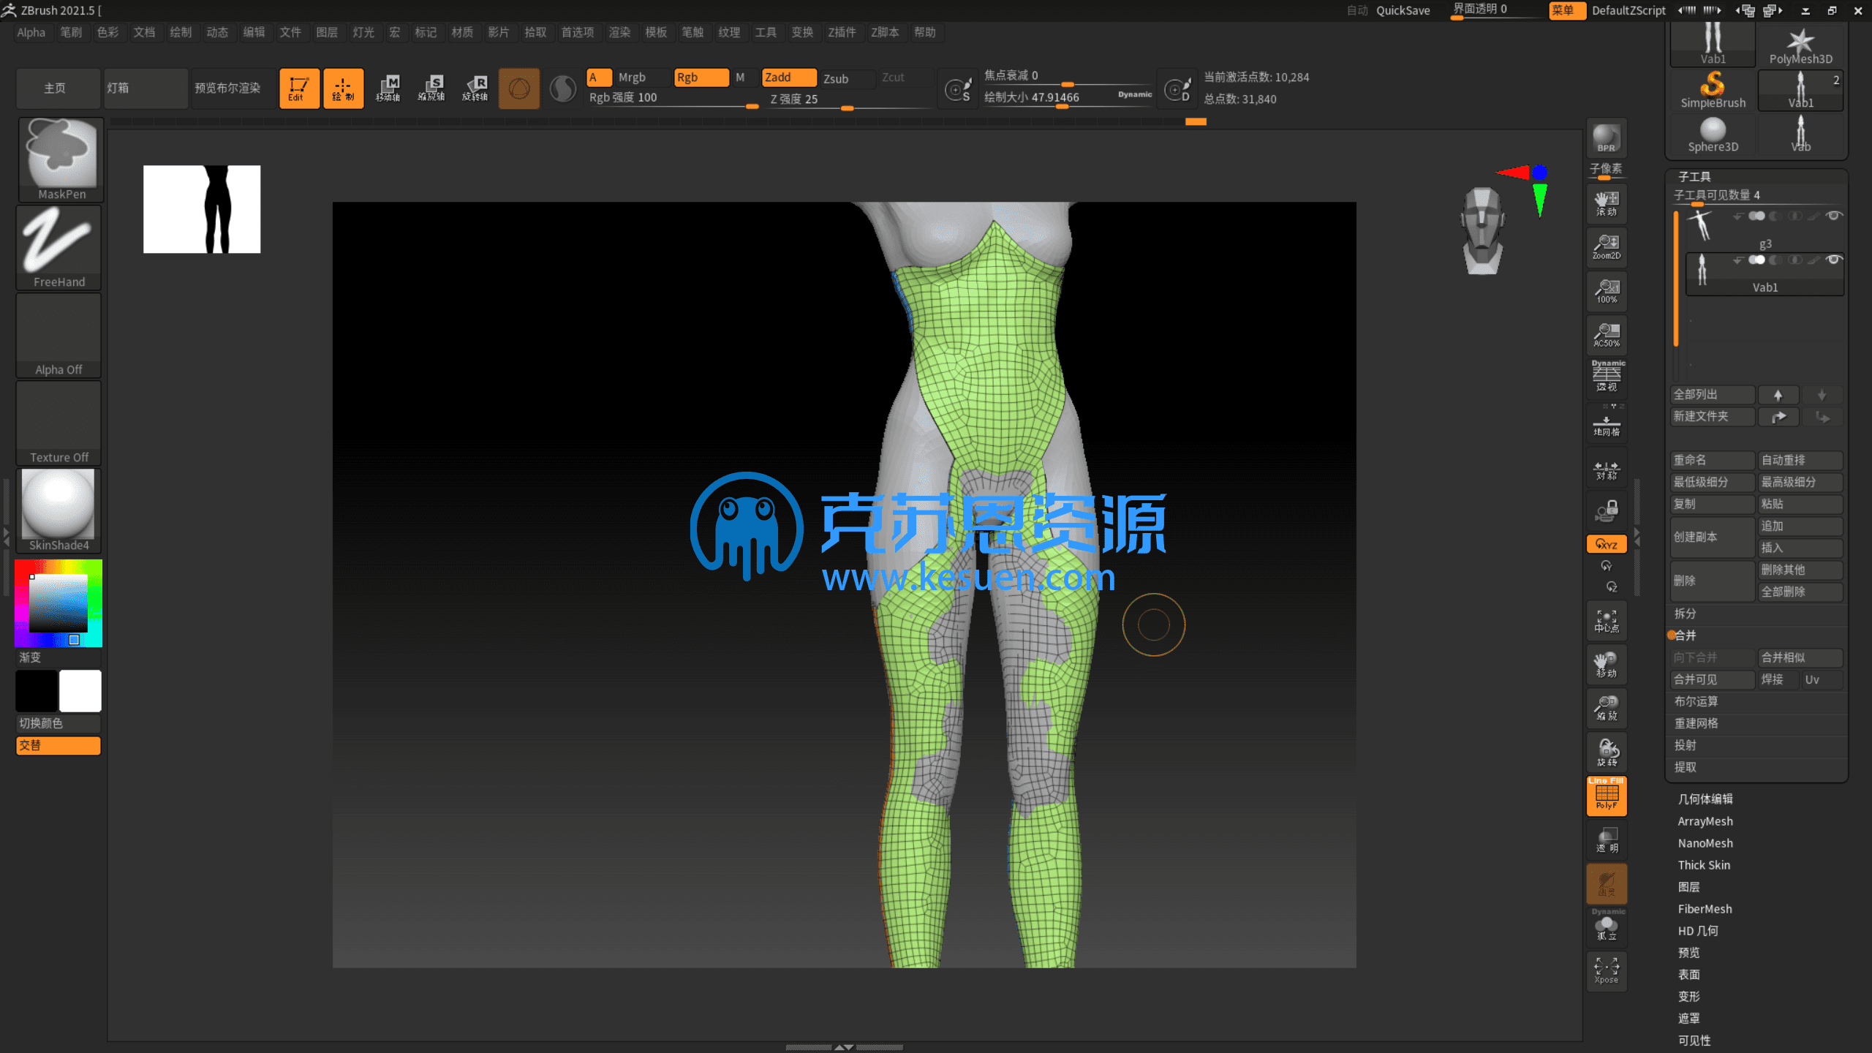Click the 合并可见 button
1872x1053 pixels.
(x=1712, y=679)
